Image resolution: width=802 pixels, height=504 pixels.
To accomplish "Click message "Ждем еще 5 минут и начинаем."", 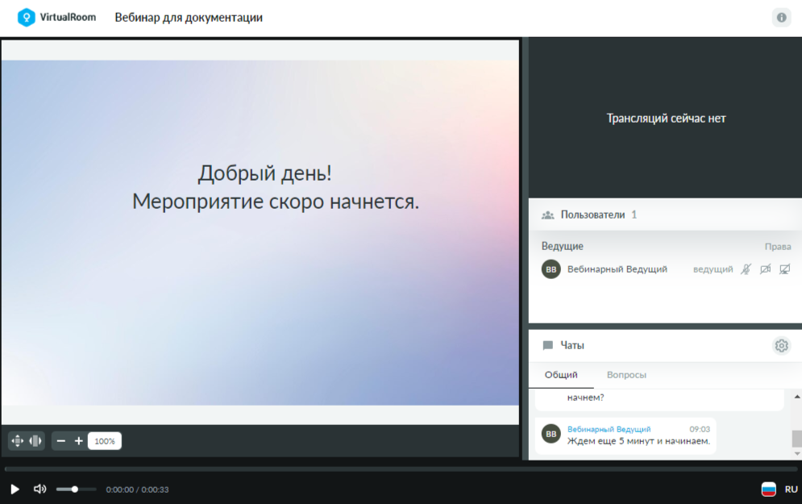I will click(x=638, y=441).
